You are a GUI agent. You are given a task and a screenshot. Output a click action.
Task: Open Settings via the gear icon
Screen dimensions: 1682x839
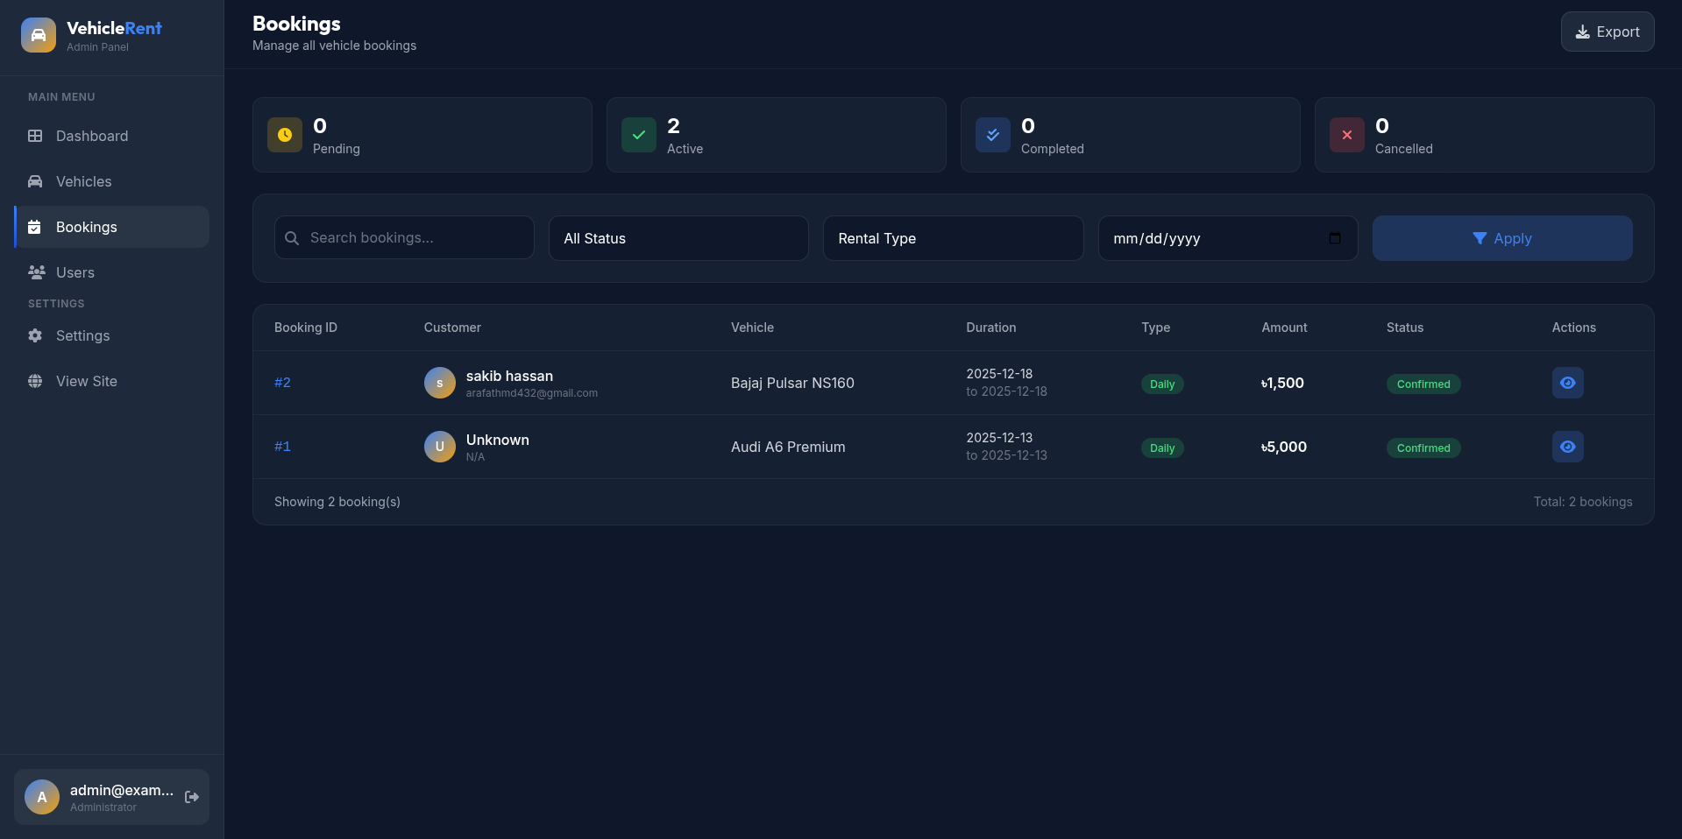click(x=35, y=335)
